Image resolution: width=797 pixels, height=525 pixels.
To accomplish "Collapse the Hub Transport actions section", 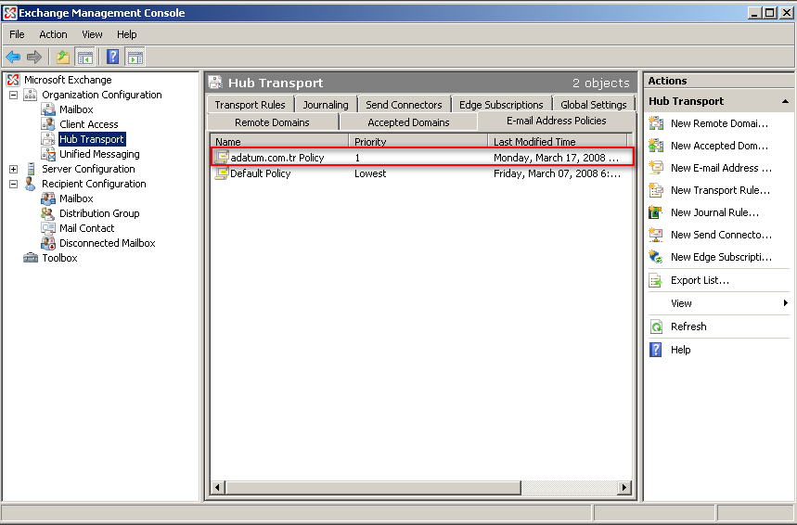I will [x=785, y=102].
